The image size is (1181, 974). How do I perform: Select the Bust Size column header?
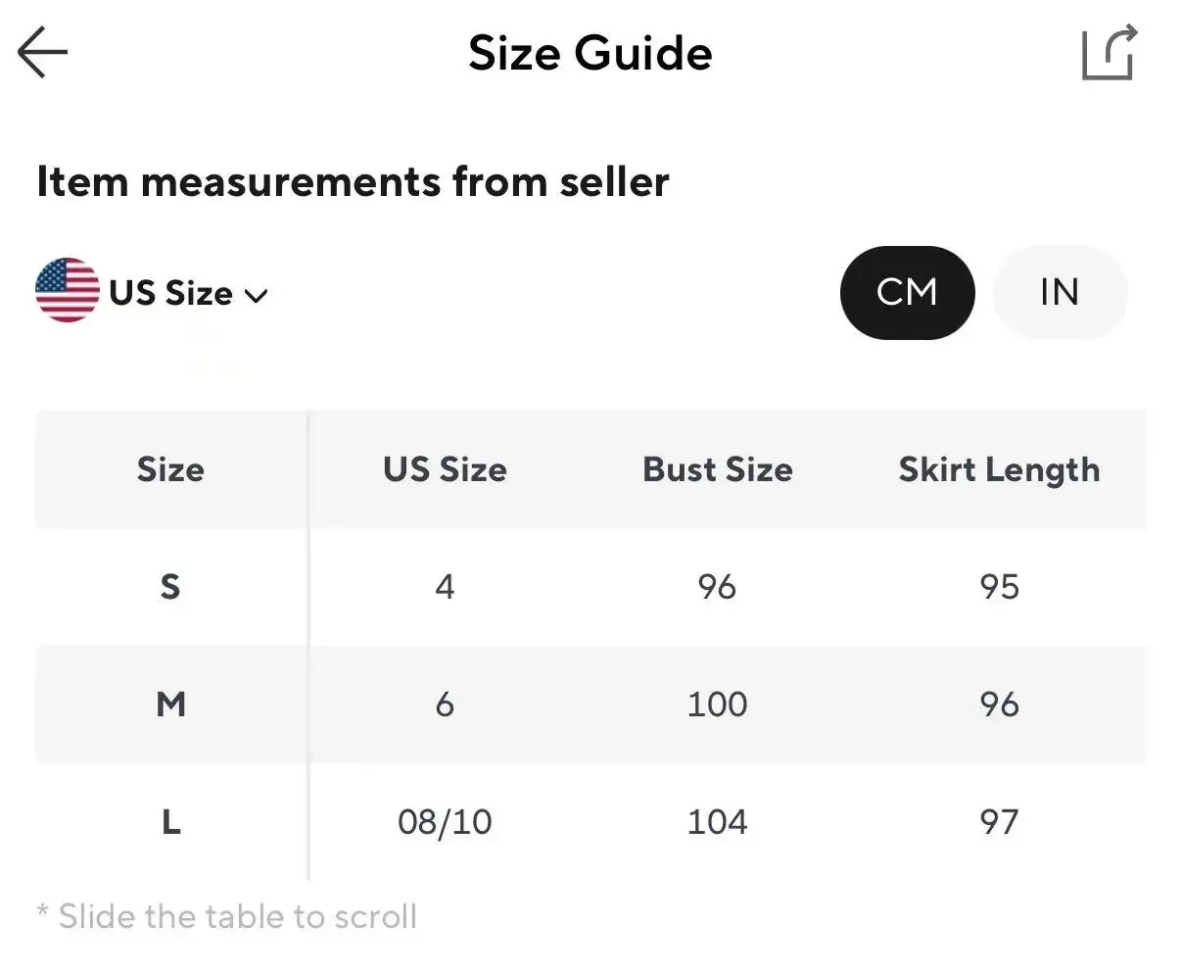pos(717,469)
